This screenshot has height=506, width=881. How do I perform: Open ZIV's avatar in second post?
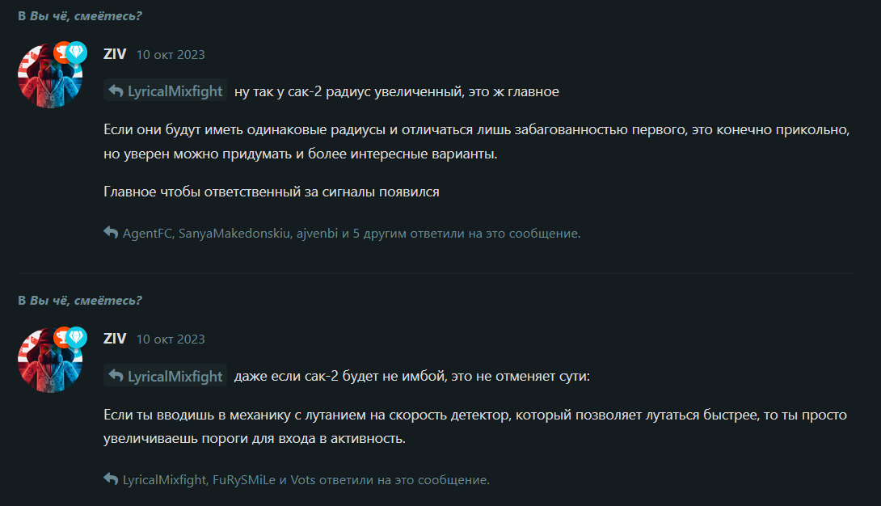51,360
